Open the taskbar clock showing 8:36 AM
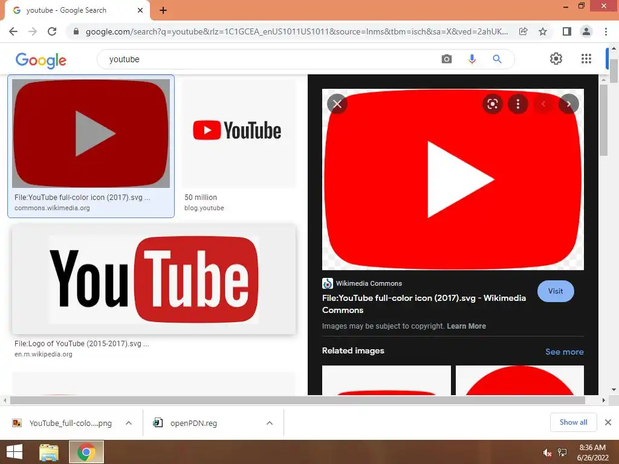Image resolution: width=619 pixels, height=464 pixels. [592, 453]
